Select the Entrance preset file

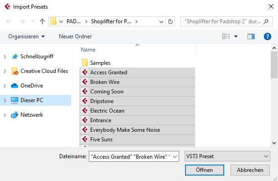tap(137, 120)
